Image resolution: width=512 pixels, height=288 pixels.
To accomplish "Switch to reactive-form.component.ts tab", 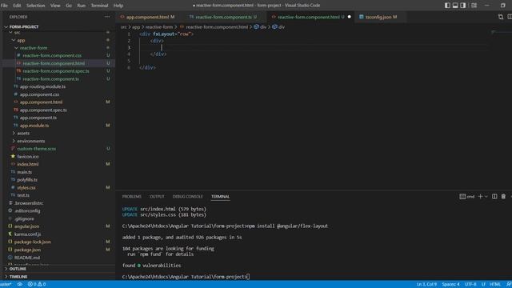I will pyautogui.click(x=223, y=17).
